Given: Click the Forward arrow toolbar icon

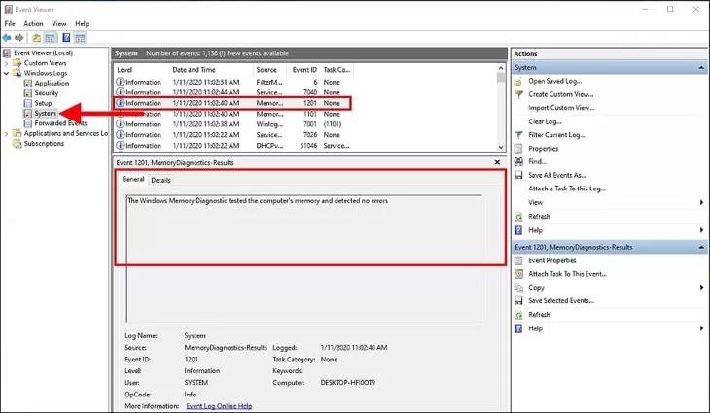Looking at the screenshot, I should tap(19, 38).
